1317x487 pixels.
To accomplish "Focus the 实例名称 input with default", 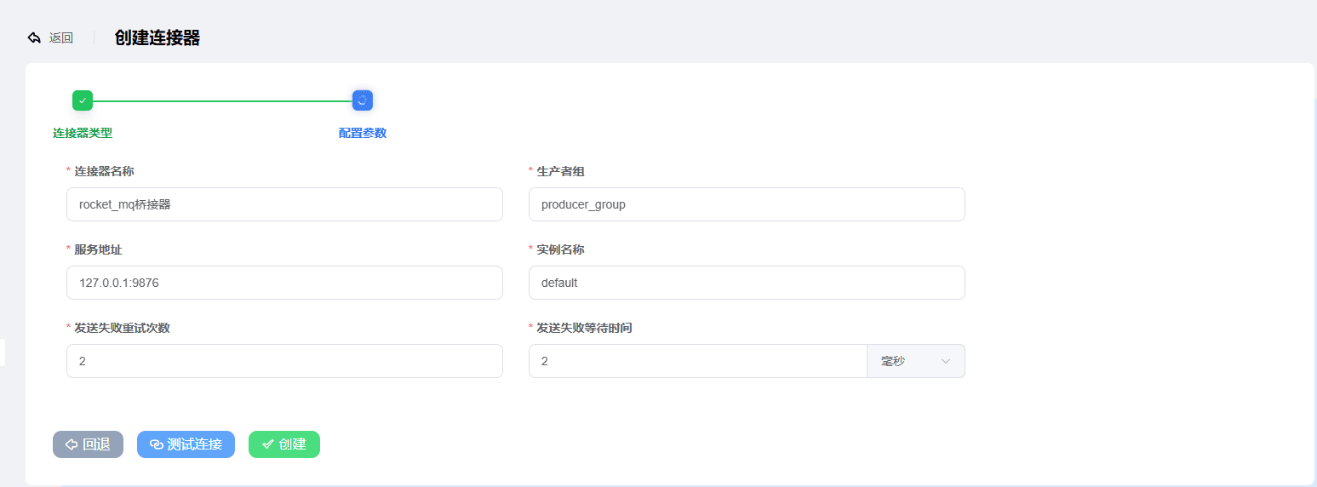I will (747, 283).
